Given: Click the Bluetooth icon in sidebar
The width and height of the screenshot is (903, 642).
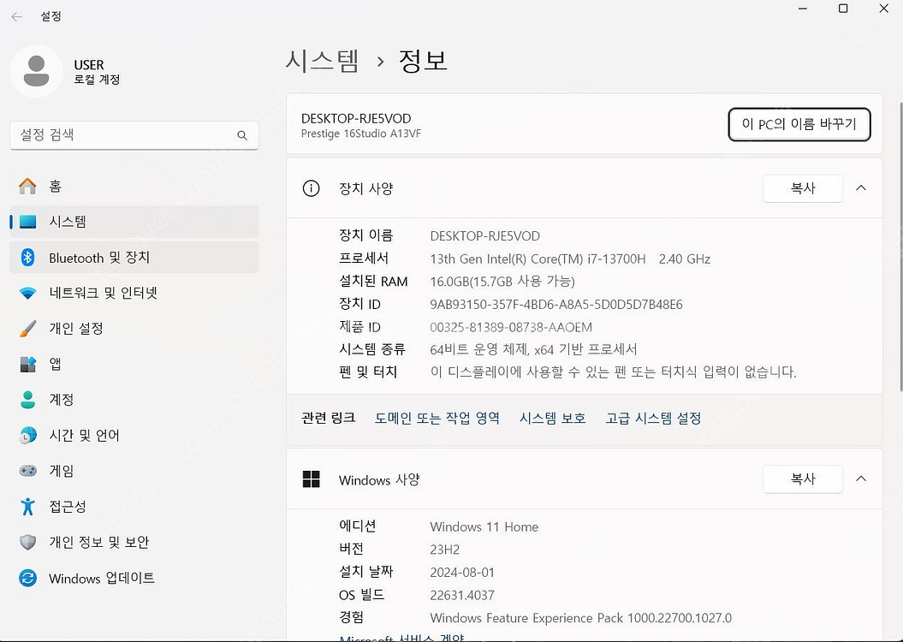Looking at the screenshot, I should pos(27,258).
